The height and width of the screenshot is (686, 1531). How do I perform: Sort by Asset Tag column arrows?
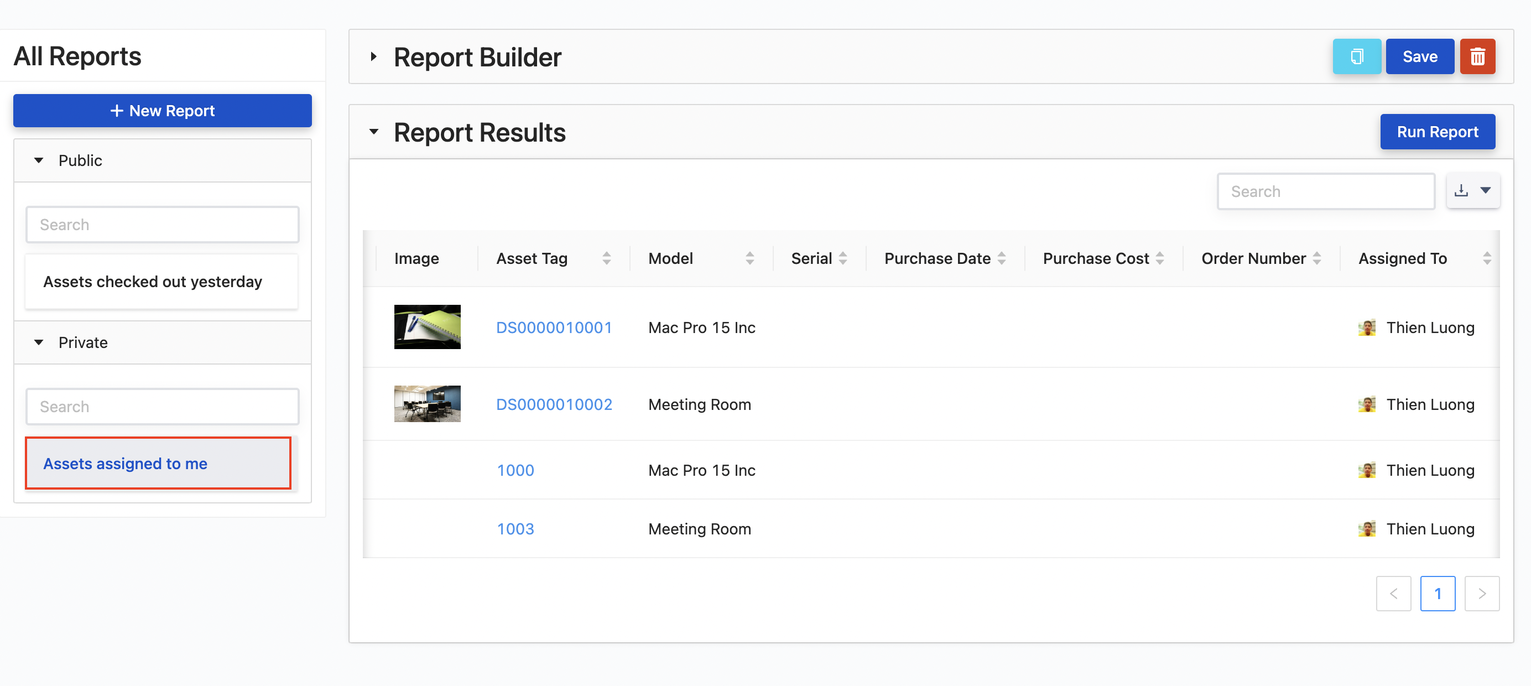click(606, 258)
